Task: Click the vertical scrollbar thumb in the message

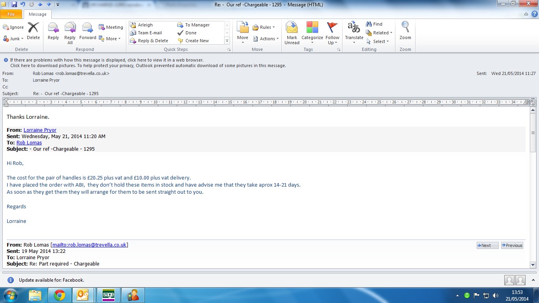Action: click(x=533, y=133)
